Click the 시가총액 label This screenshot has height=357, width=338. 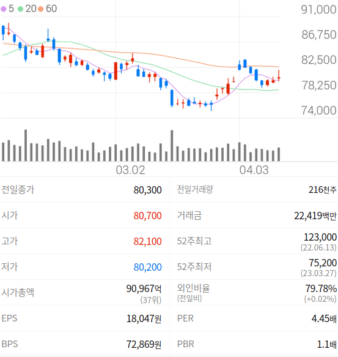18,292
